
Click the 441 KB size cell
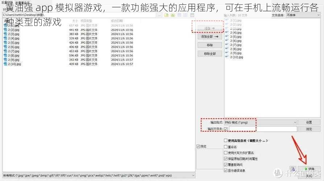(x=74, y=30)
